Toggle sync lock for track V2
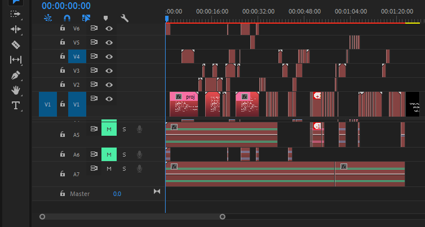Screen dimensions: 425x227 tap(94, 84)
